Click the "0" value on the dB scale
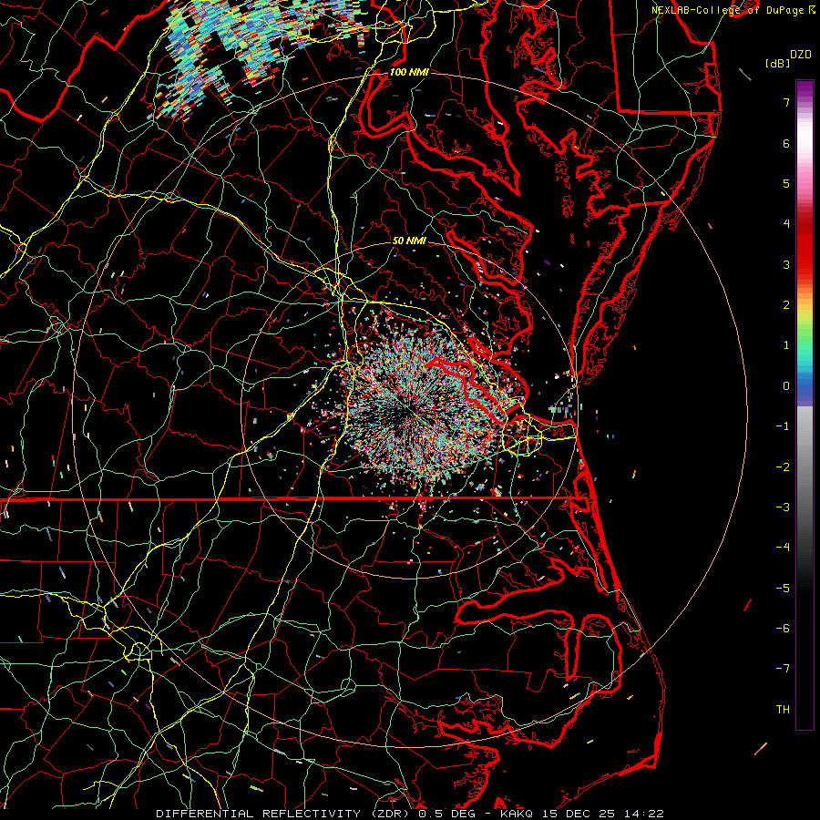This screenshot has height=820, width=820. tap(786, 386)
